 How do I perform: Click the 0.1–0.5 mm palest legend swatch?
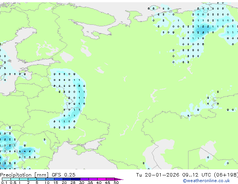(x=6, y=179)
